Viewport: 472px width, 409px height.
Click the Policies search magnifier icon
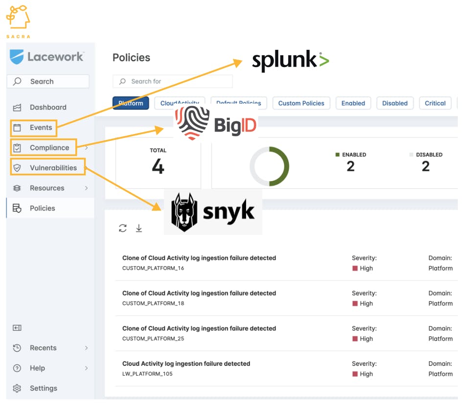pos(122,81)
